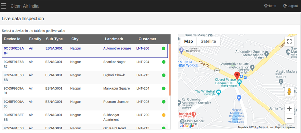Click the blue shopping cart marker on map
The image size is (301, 133).
[239, 98]
